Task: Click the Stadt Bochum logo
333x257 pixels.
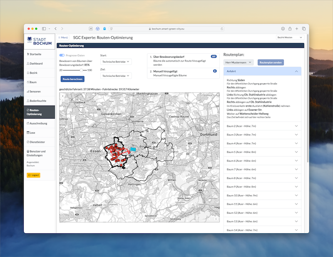Action: point(39,40)
